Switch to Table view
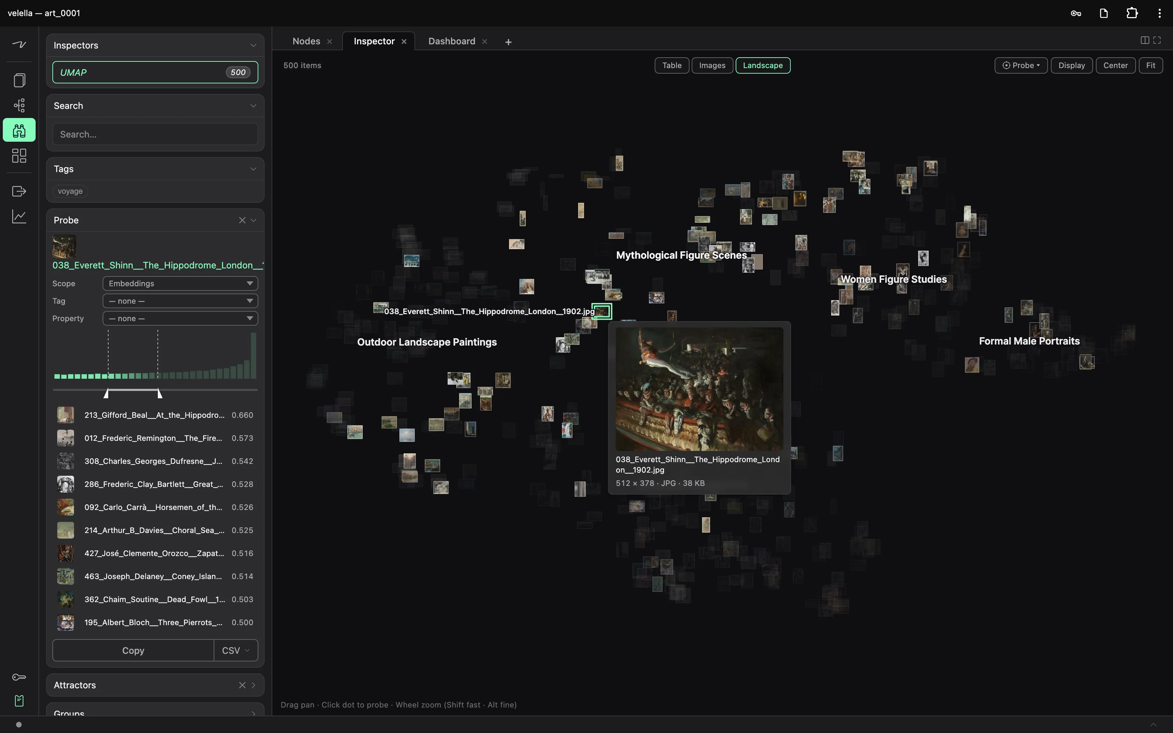Screen dimensions: 1173x733 point(672,66)
